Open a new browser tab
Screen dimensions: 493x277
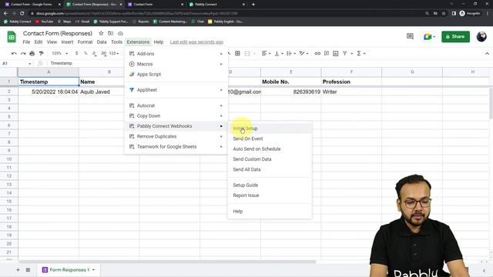[x=253, y=5]
